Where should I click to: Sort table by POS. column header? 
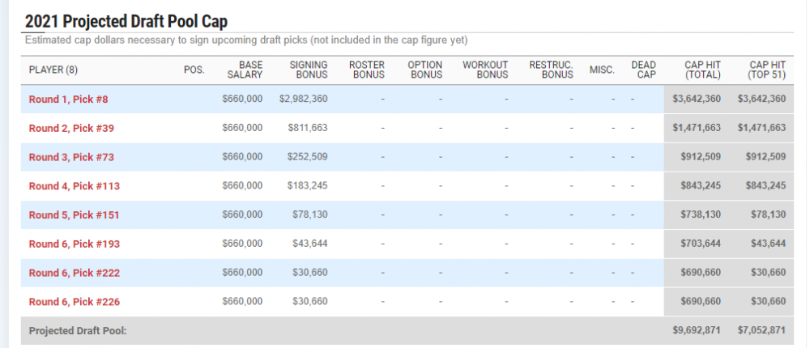click(194, 70)
